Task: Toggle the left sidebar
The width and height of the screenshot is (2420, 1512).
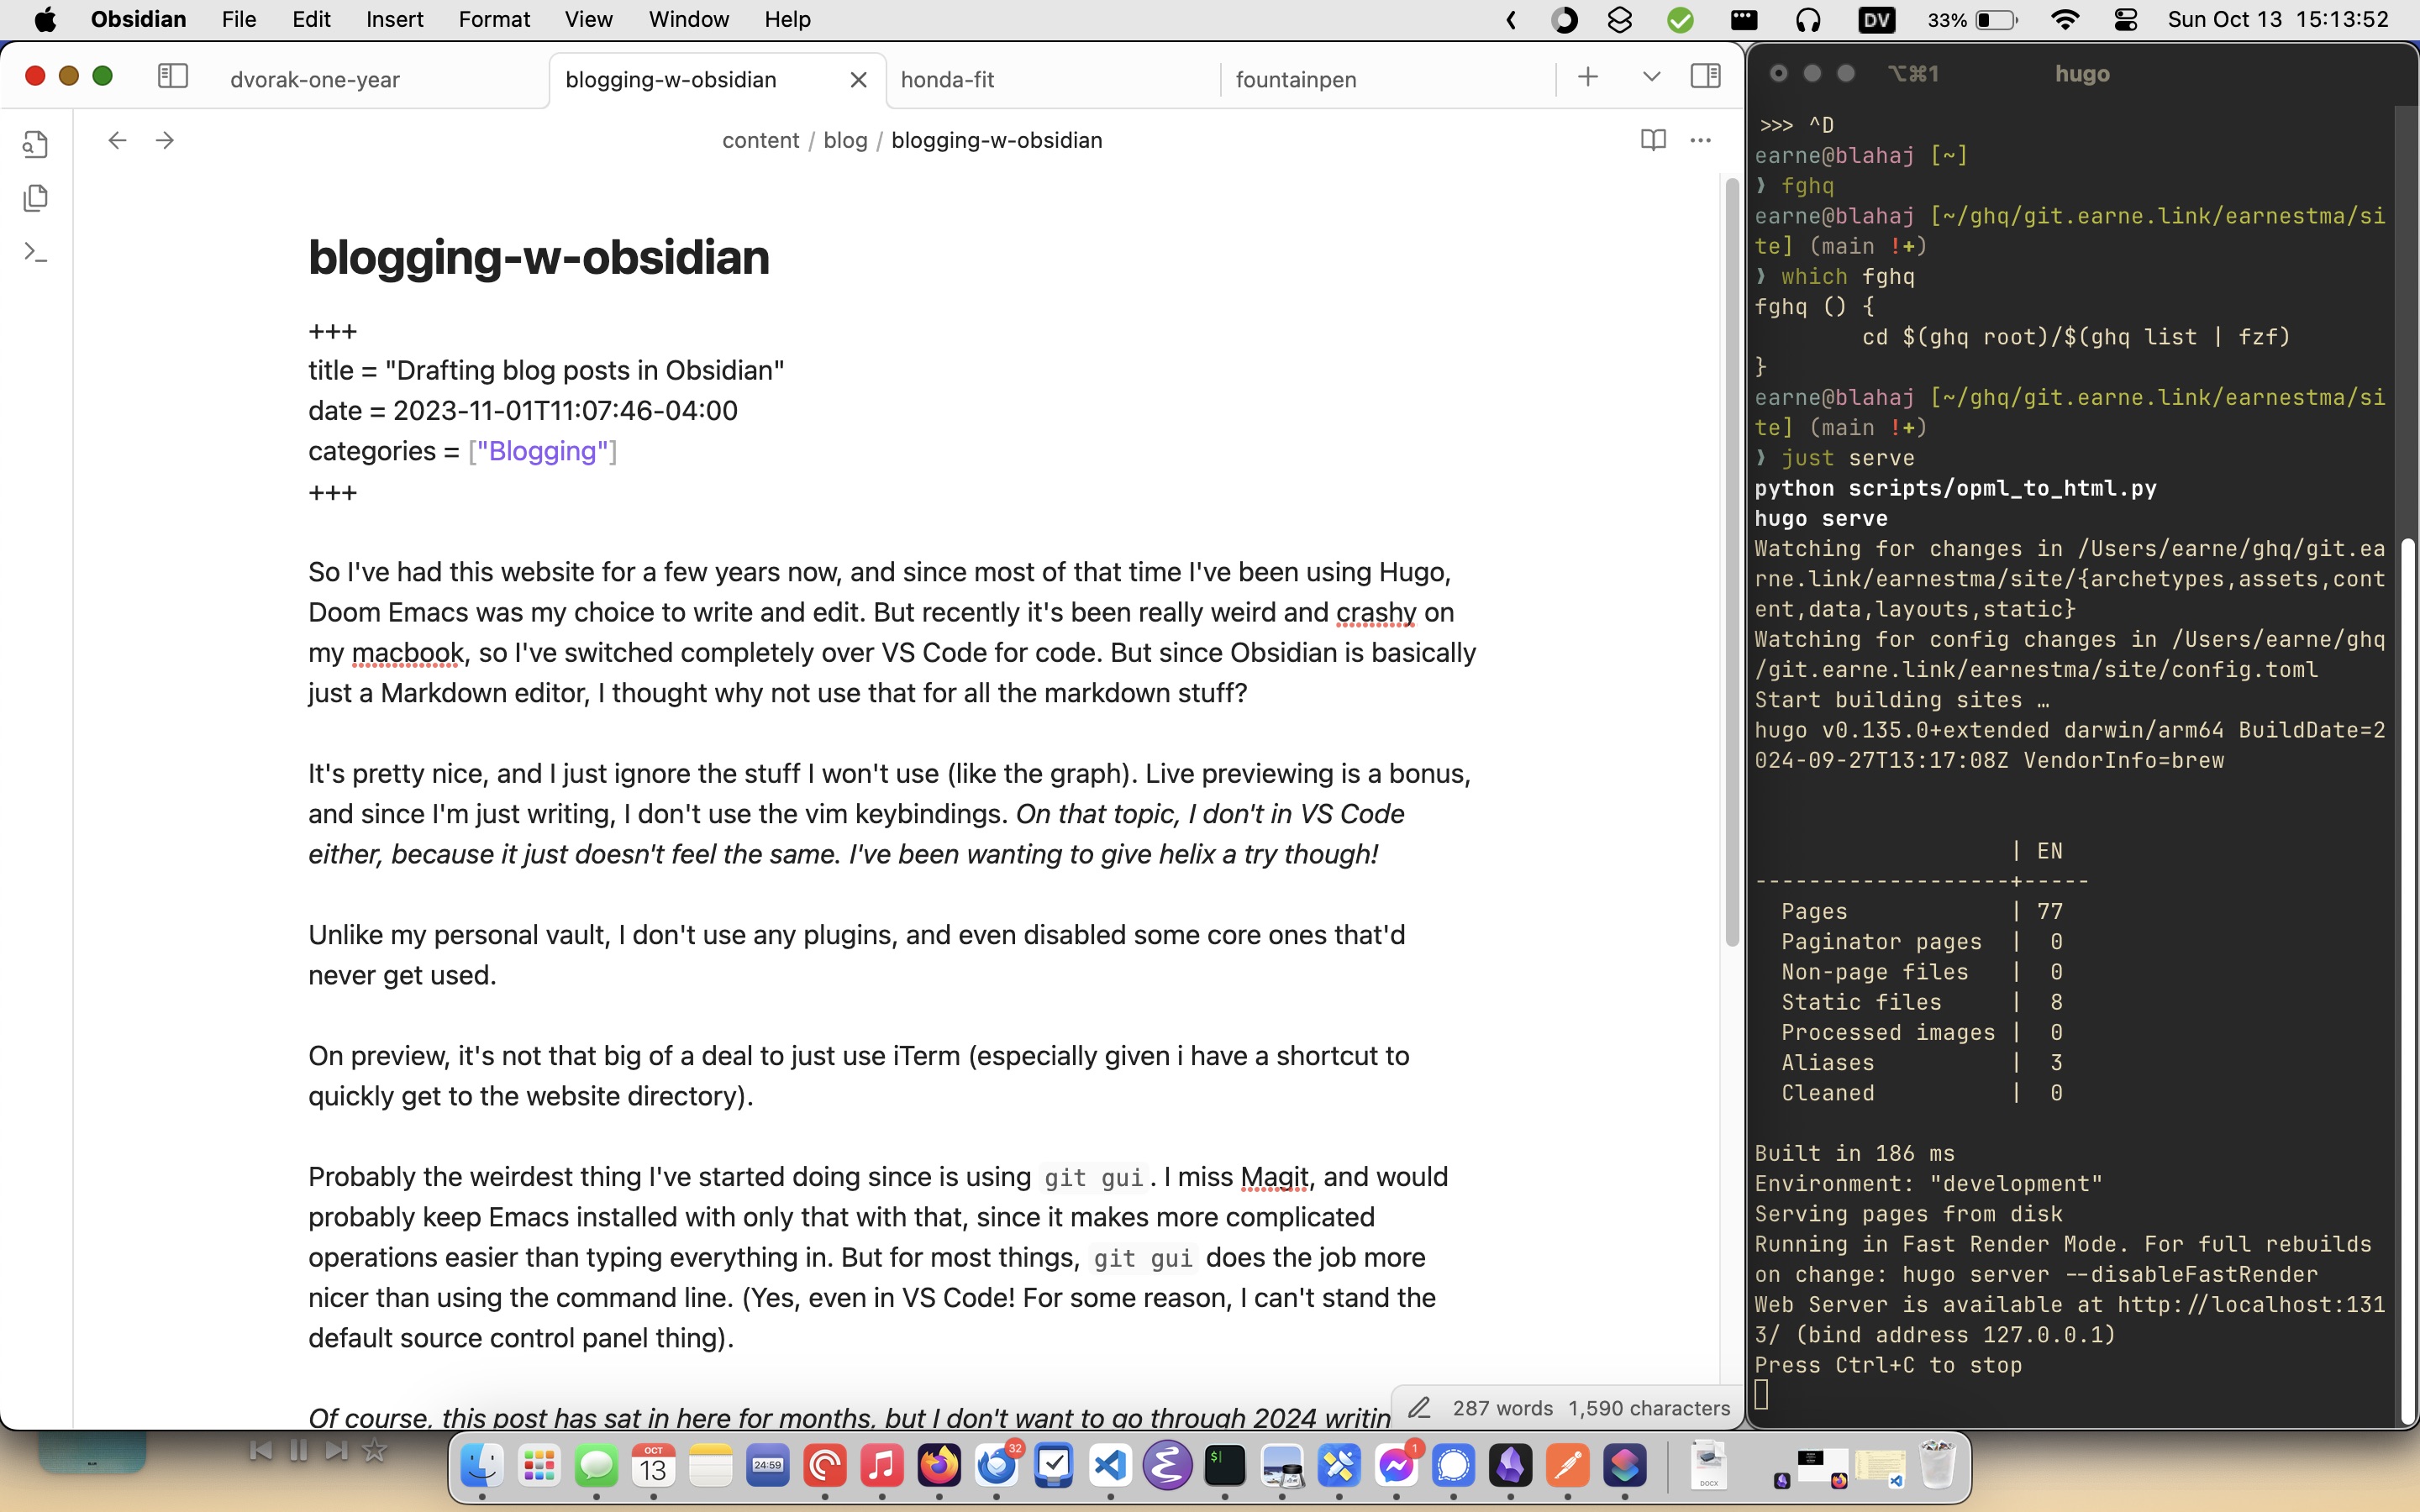Action: (173, 76)
